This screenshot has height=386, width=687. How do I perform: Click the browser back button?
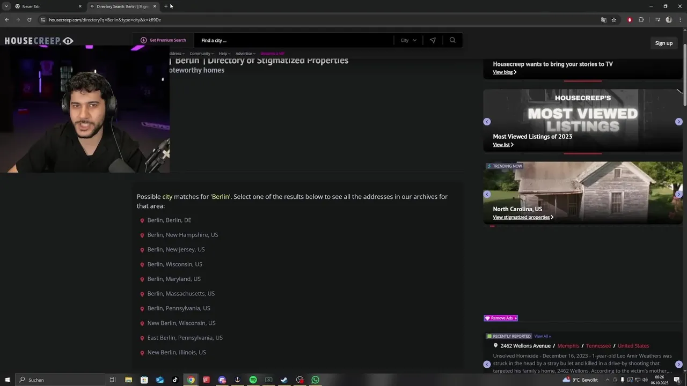pos(6,20)
